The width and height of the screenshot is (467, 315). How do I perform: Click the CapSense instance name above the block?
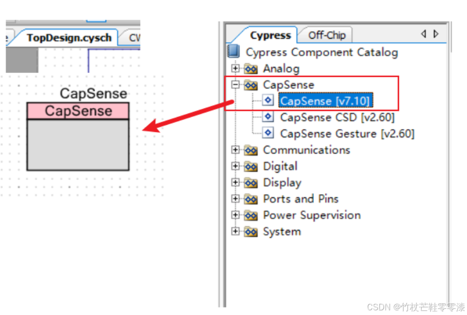pos(93,94)
